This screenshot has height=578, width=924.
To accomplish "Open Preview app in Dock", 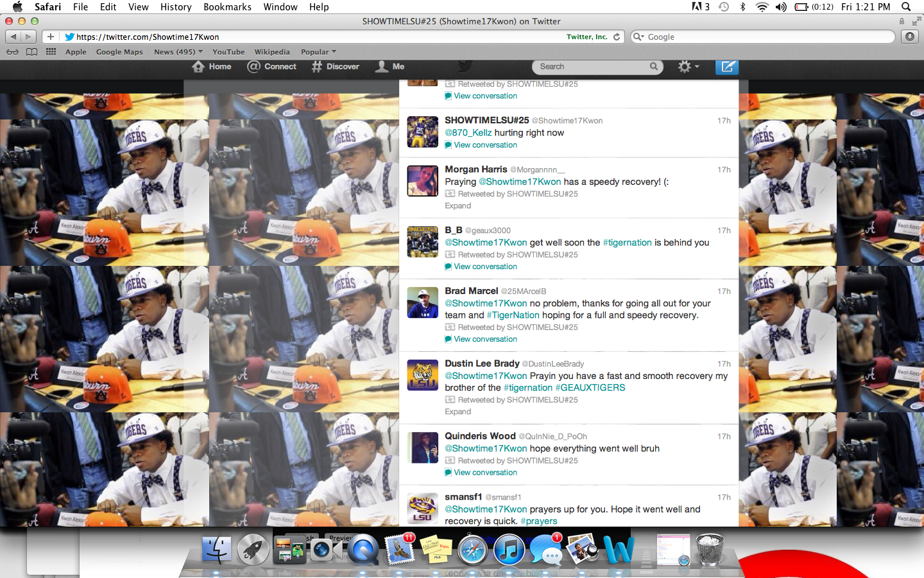I will 583,550.
